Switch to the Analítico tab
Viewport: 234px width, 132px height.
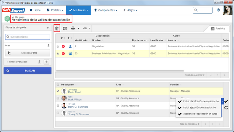(x=218, y=29)
